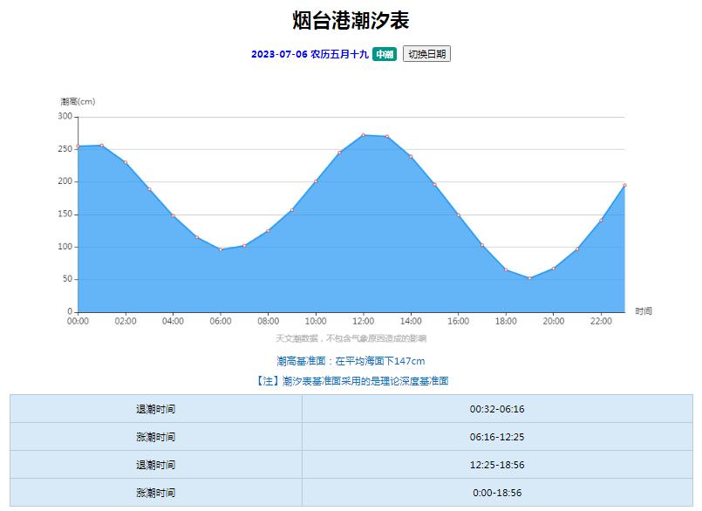Click the 【注】 tide datum note
702x511 pixels.
351,378
